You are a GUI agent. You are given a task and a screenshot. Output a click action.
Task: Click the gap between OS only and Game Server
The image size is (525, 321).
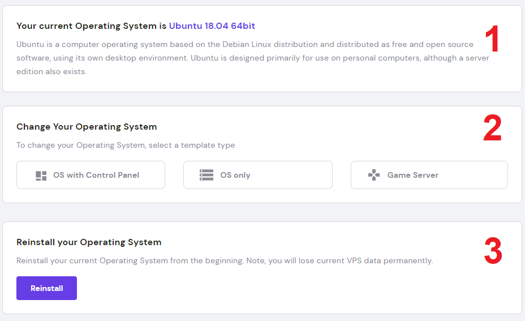342,176
